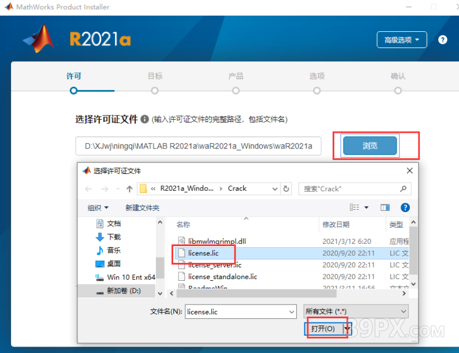459x353 pixels.
Task: Open the 所有文件 (*.*) file type dropdown
Action: point(356,311)
